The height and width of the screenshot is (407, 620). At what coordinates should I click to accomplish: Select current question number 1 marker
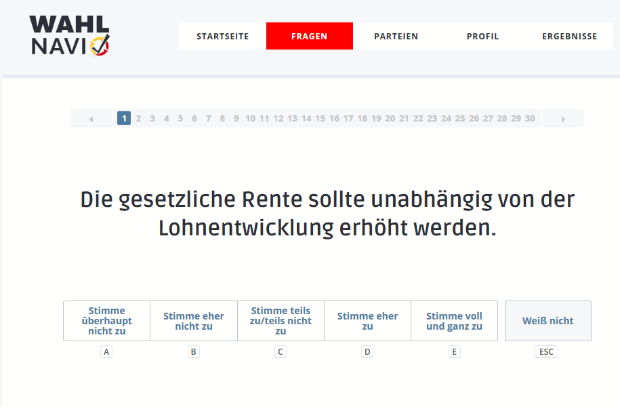tap(124, 119)
